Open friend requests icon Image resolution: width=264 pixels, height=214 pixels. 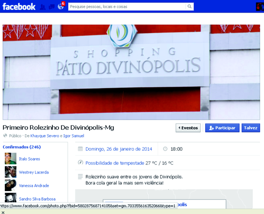tap(43, 7)
